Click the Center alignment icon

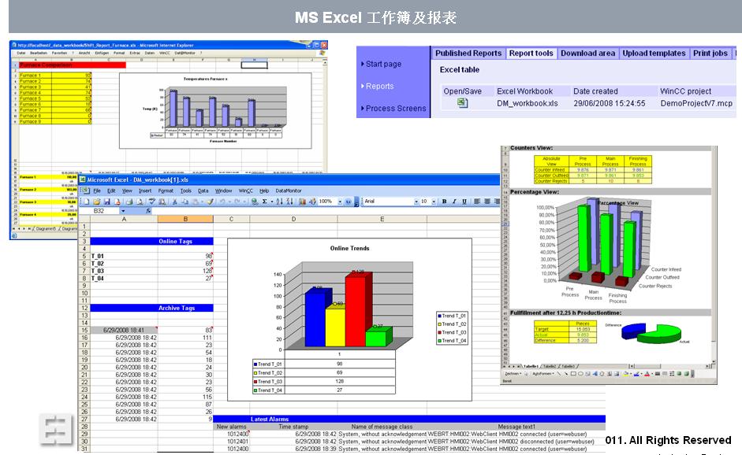pyautogui.click(x=487, y=202)
